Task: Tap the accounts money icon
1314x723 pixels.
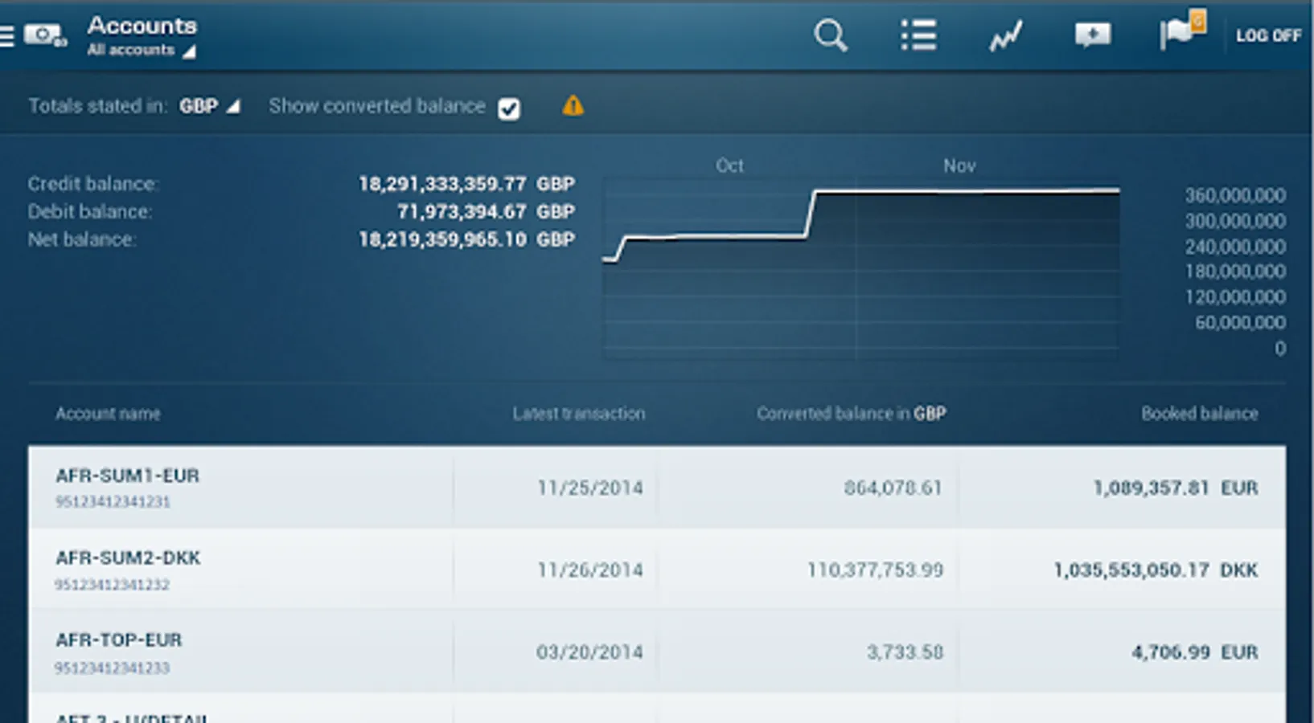Action: click(45, 35)
